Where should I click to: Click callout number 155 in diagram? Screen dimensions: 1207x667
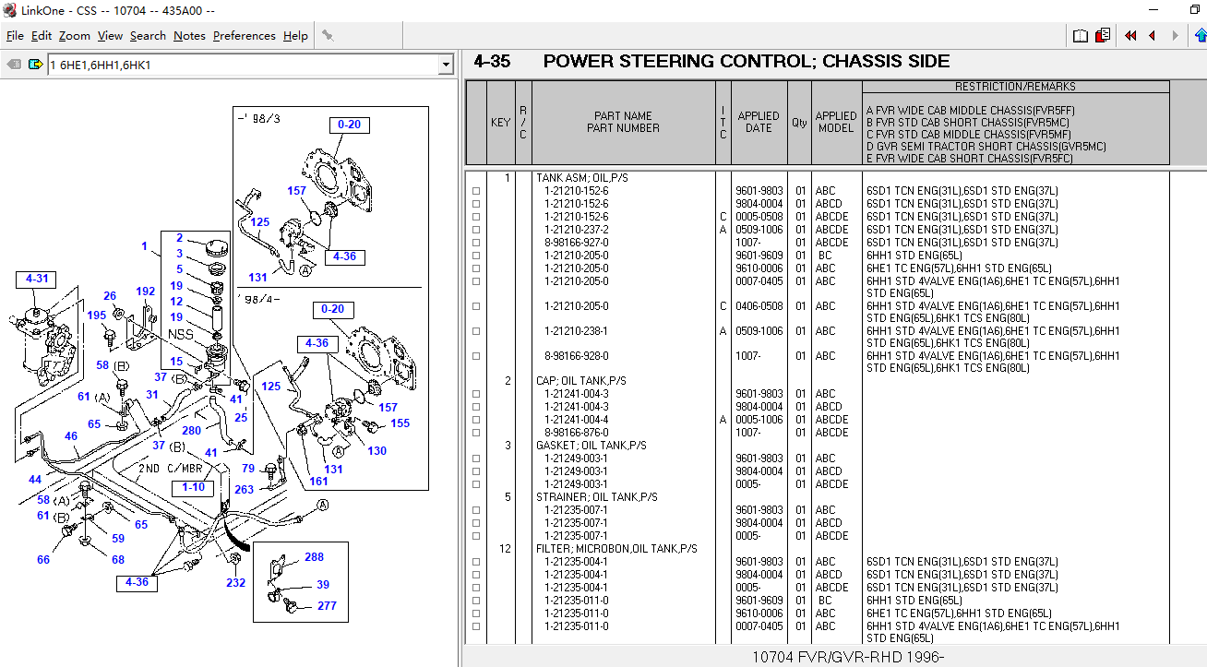pos(400,423)
